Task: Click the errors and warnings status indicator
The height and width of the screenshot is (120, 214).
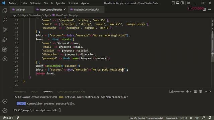Action: 8,118
